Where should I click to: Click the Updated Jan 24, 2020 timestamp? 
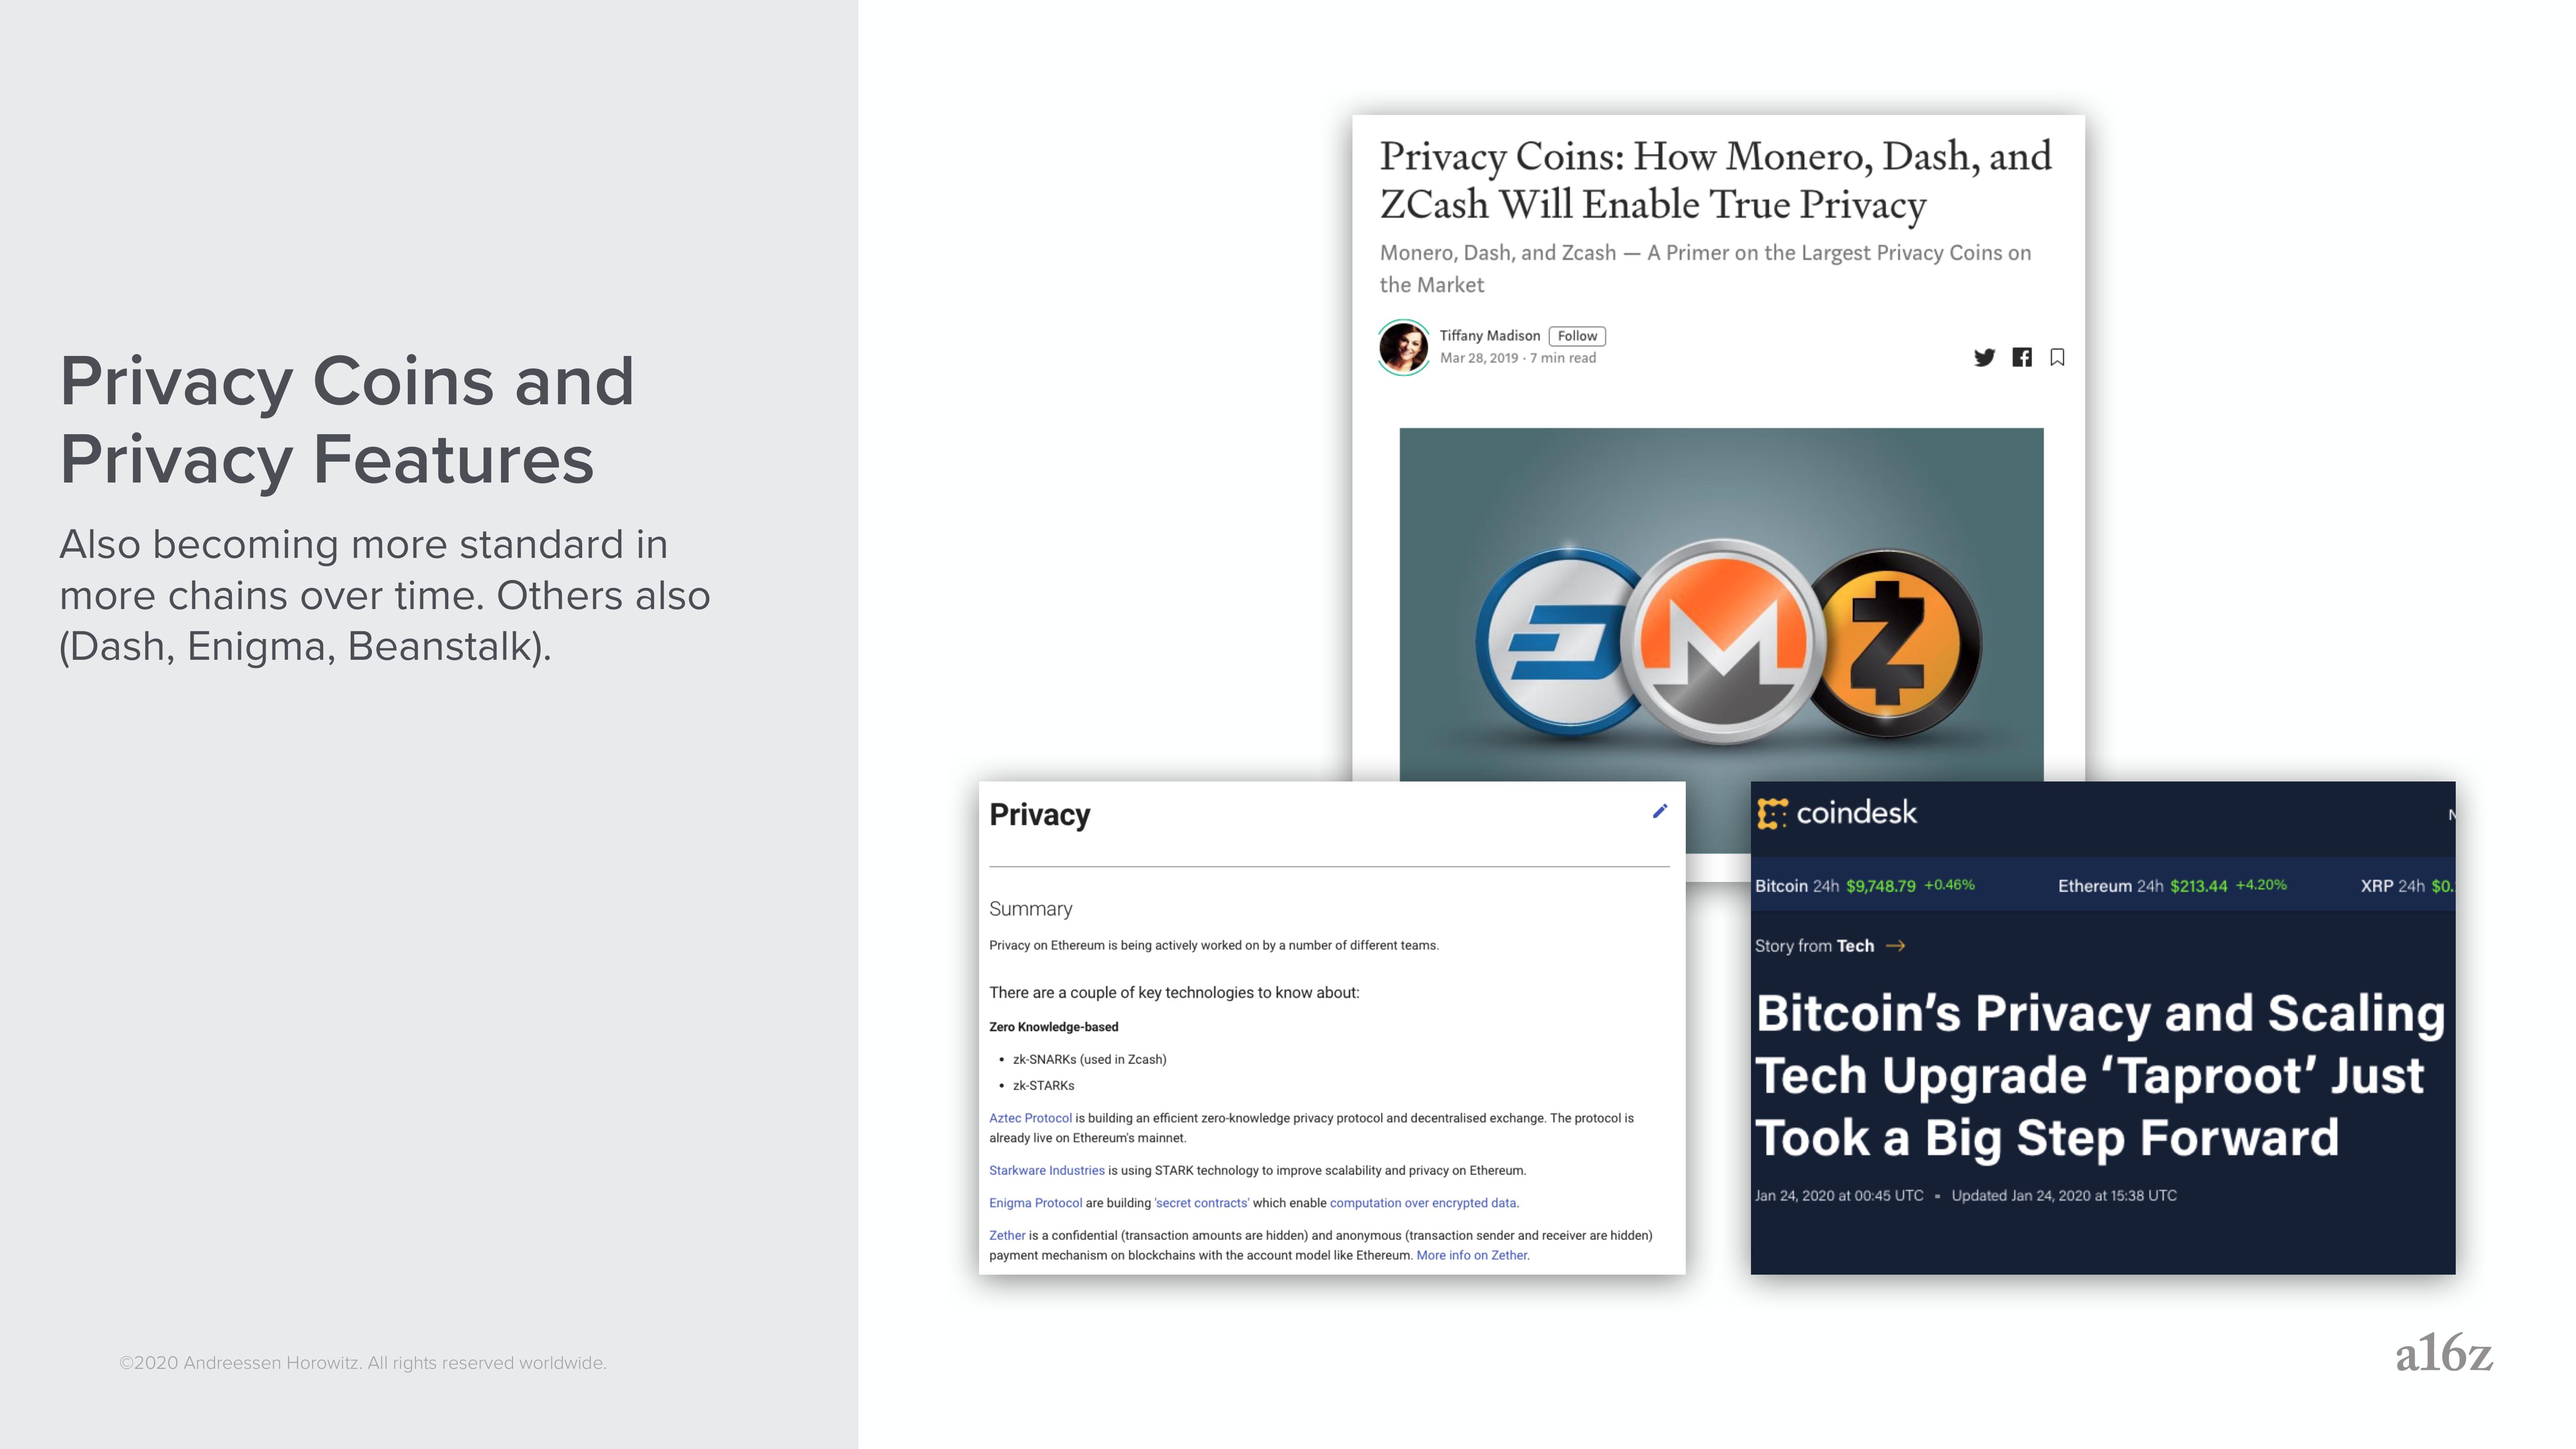click(2063, 1196)
